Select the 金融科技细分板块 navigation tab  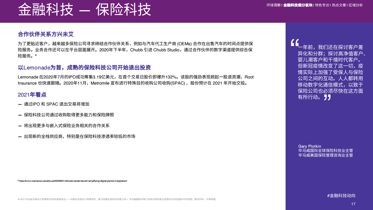click(x=298, y=5)
